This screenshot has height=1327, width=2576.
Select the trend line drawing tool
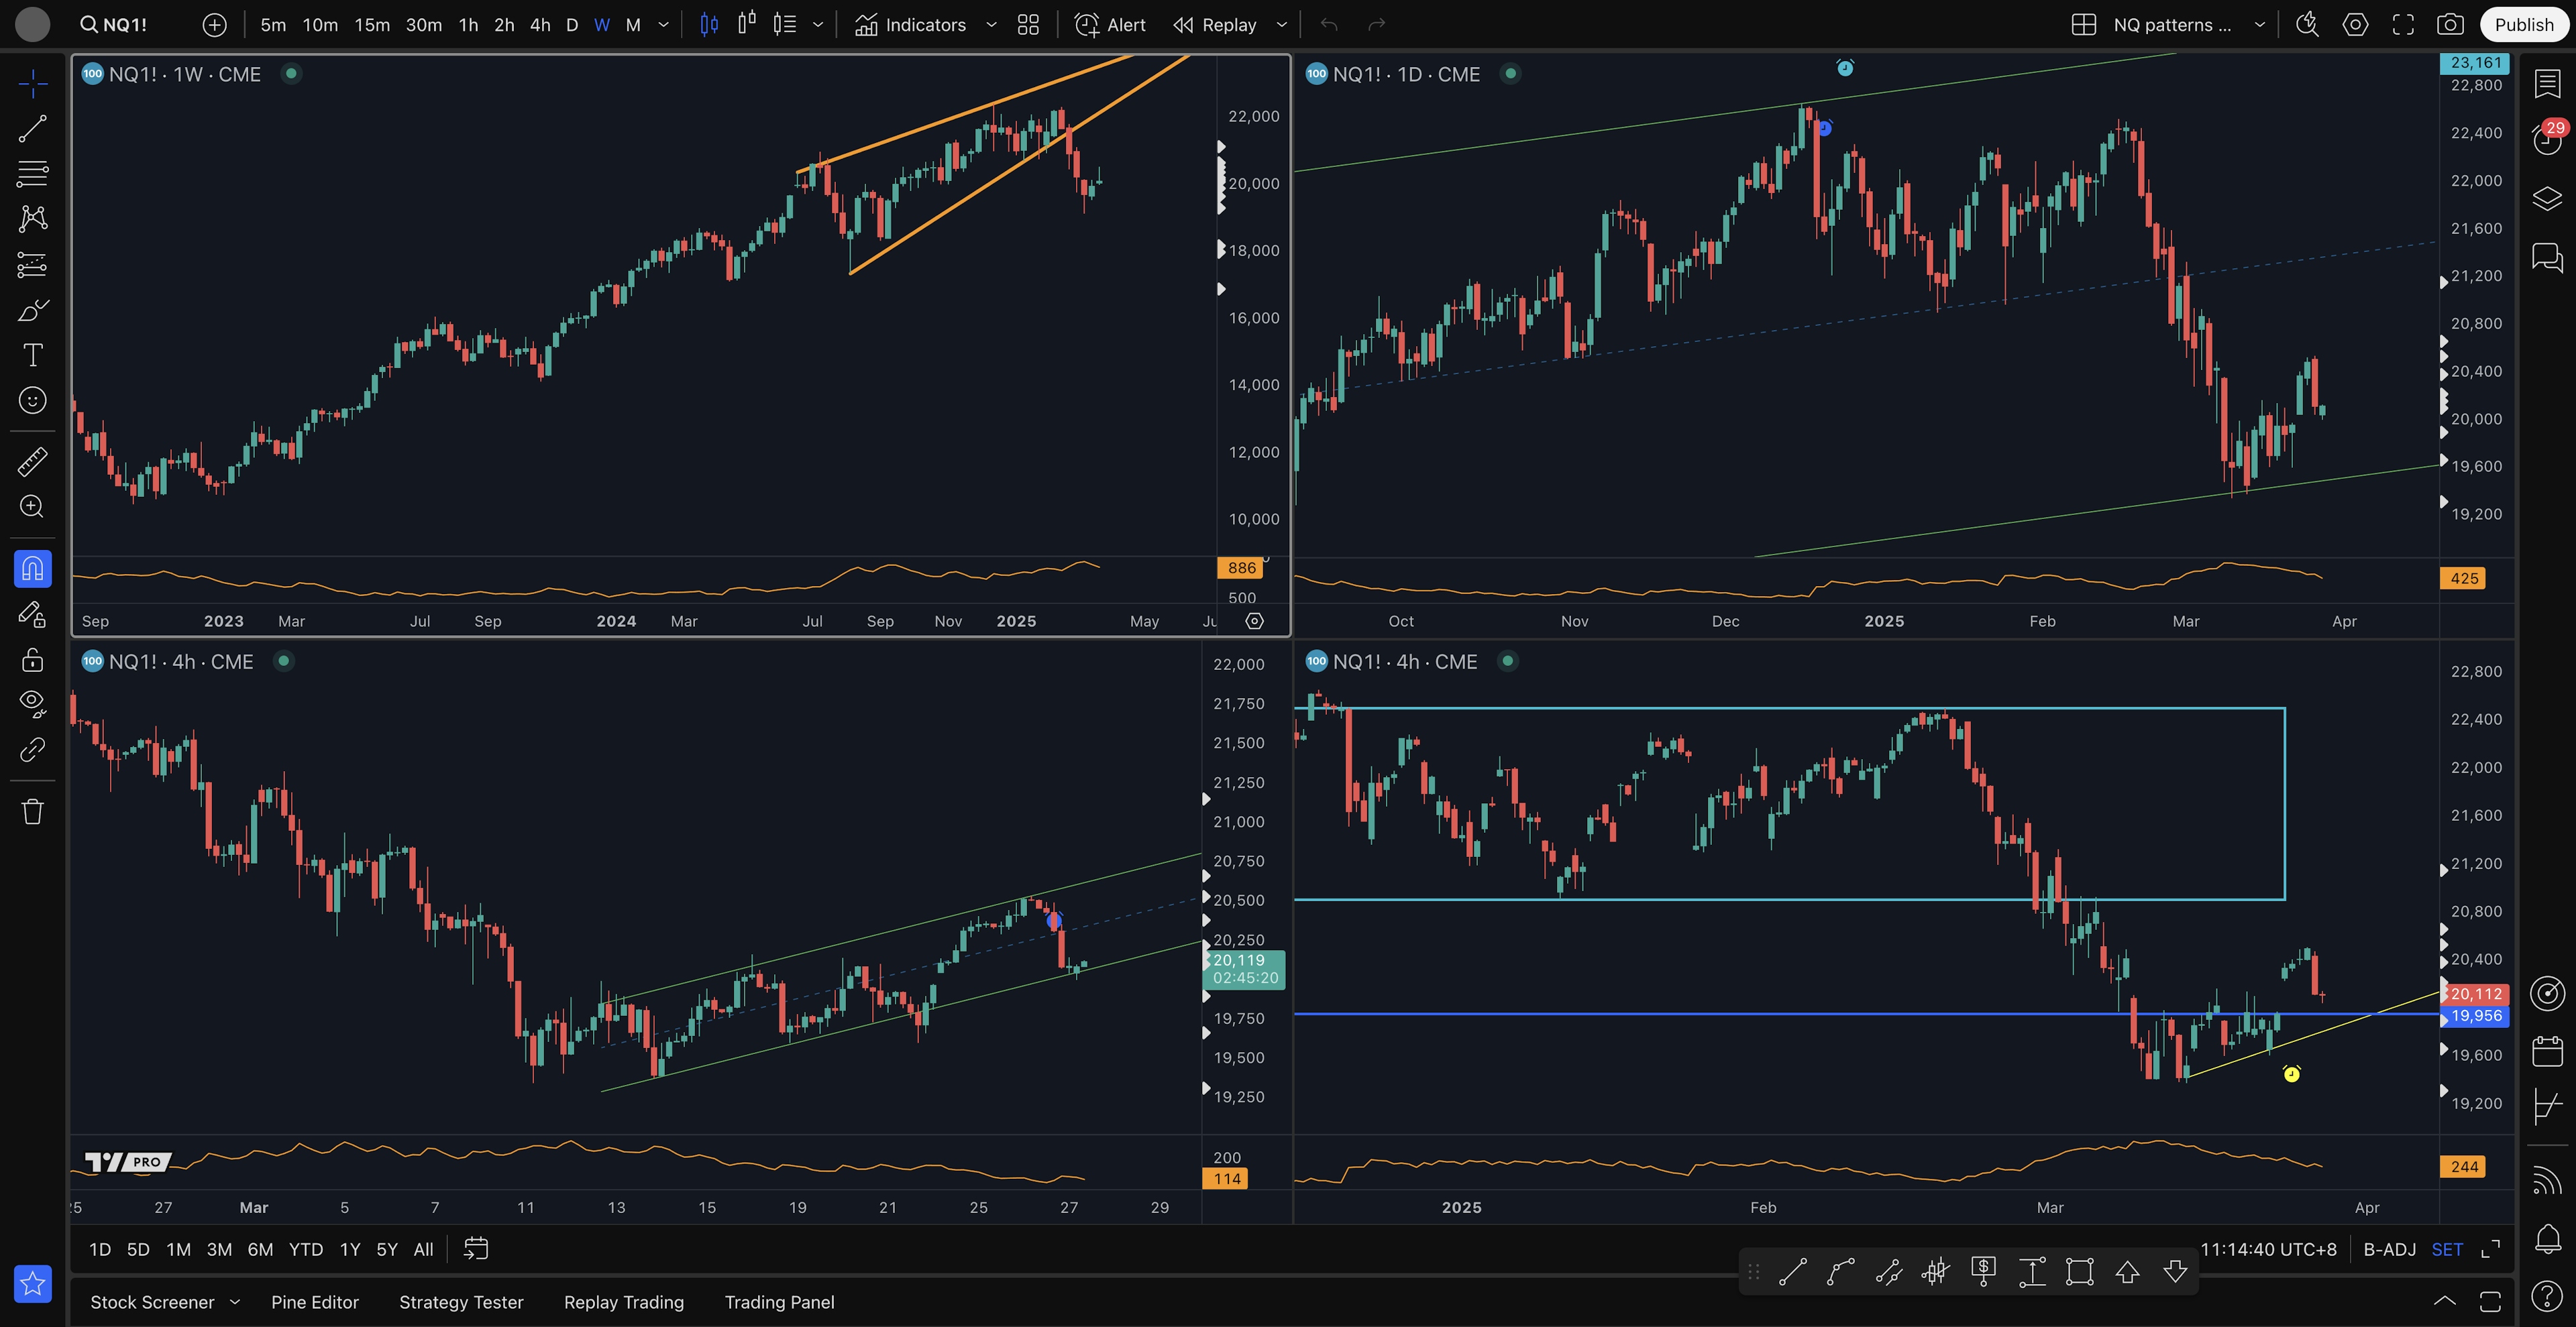click(32, 128)
